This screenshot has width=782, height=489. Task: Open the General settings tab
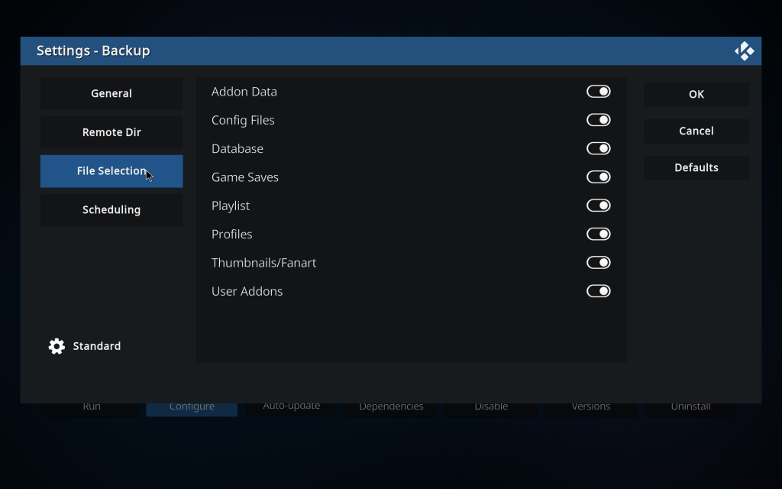[x=111, y=94]
